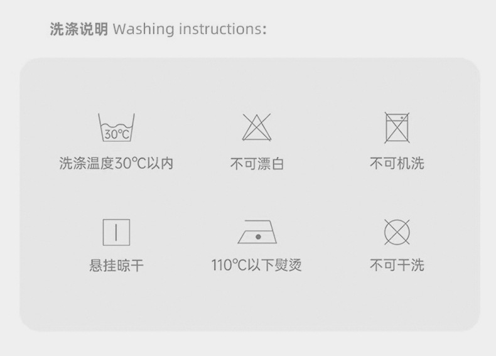Click the 不可机洗 caption
This screenshot has width=496, height=356.
(397, 164)
